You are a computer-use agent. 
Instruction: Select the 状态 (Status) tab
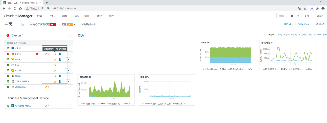tap(22, 24)
